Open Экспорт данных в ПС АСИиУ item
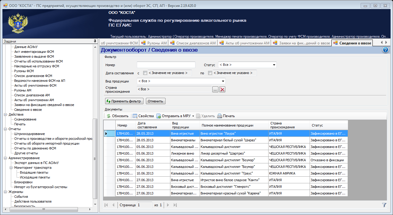The height and width of the screenshot is (215, 393). point(36,163)
